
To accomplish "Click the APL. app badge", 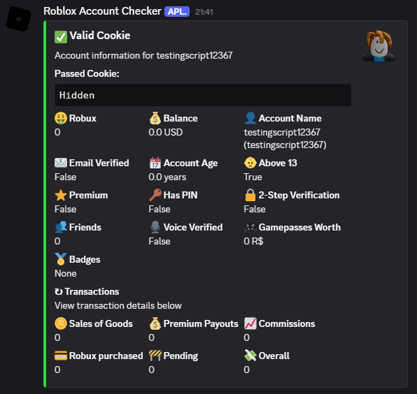I will [177, 12].
